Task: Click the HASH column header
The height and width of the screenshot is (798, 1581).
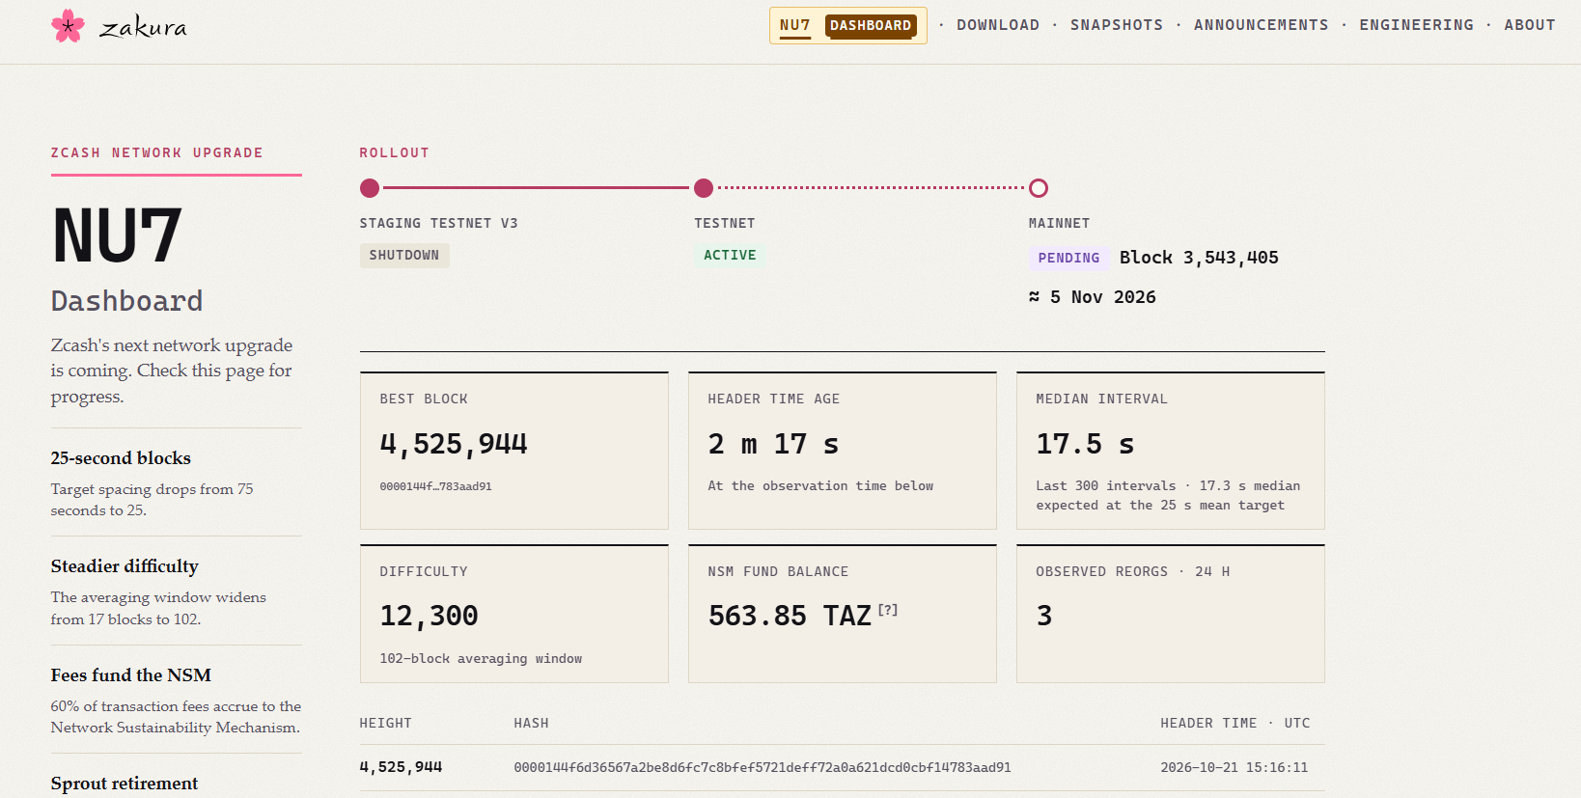Action: click(x=531, y=723)
